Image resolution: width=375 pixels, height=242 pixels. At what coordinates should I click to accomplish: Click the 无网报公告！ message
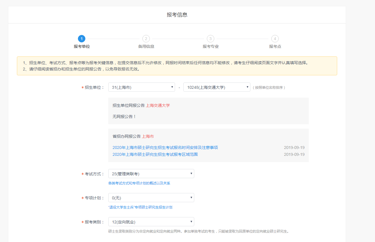coord(124,117)
